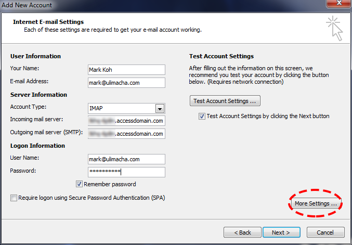Select the Incoming mail server field
352x245 pixels.
click(126, 121)
